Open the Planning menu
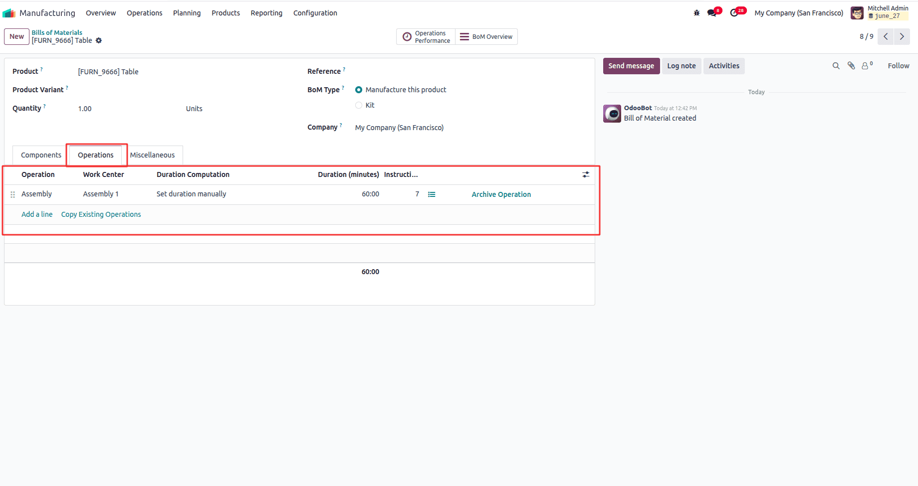Screen dimensions: 918x486 [x=187, y=13]
